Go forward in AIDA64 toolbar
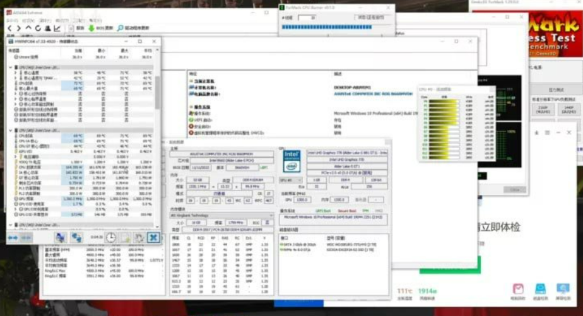Screen dimensions: 583x316 [18, 28]
